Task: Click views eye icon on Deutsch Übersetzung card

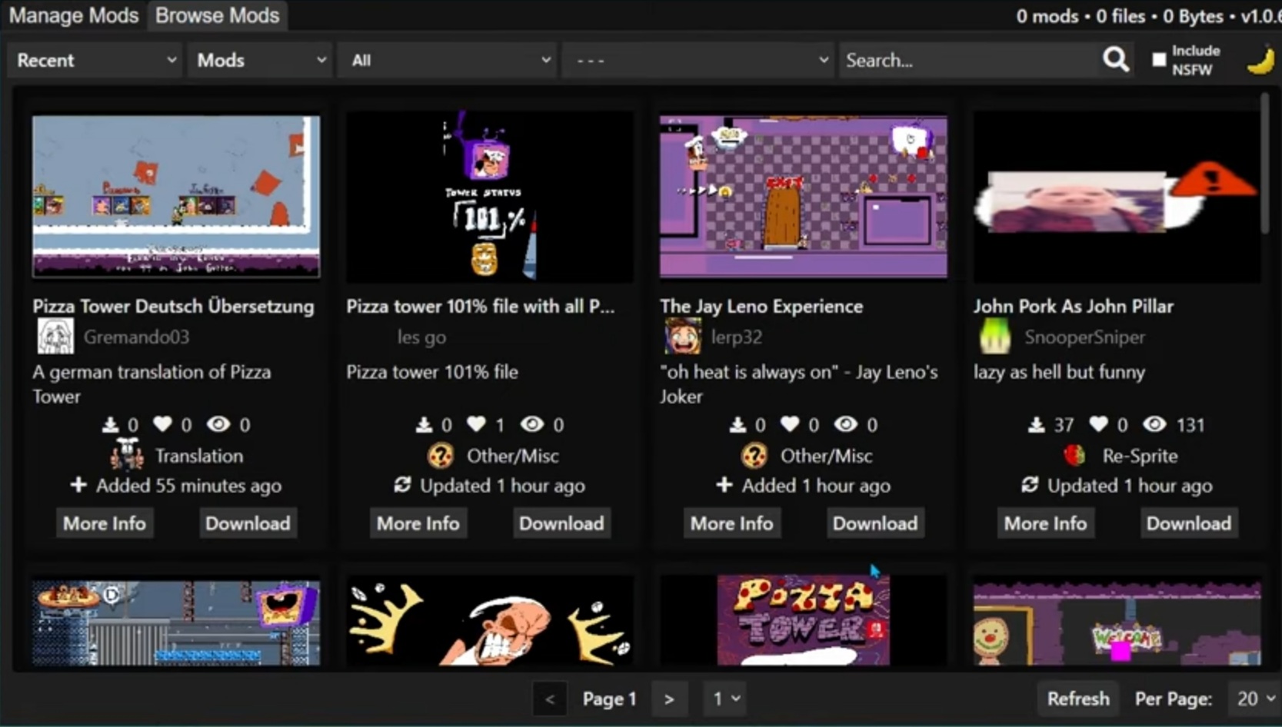Action: click(x=218, y=424)
